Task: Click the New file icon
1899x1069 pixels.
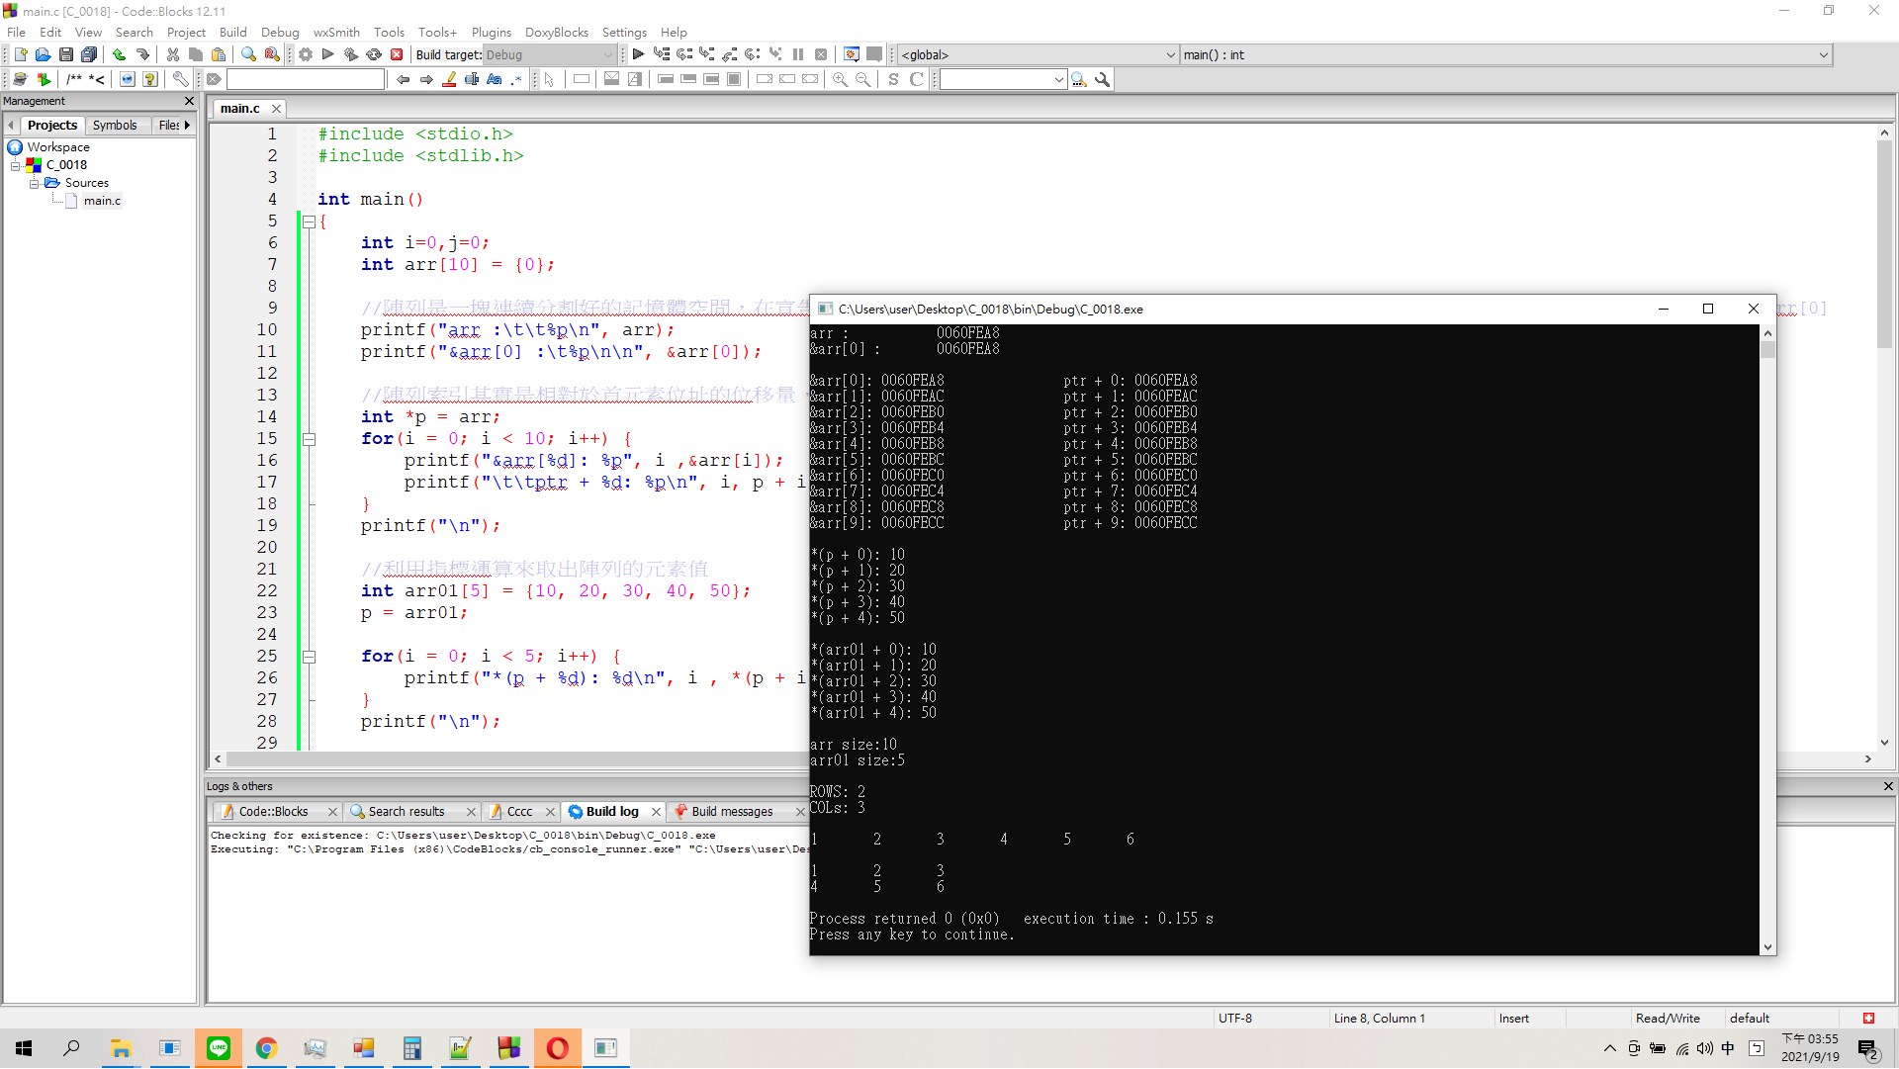Action: click(20, 55)
